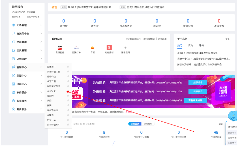Click the 营销中心 megaphone icon

click(13, 67)
